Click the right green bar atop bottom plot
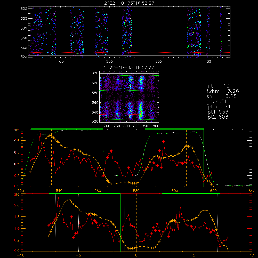Screen dimensions: 258x258 pos(191,194)
